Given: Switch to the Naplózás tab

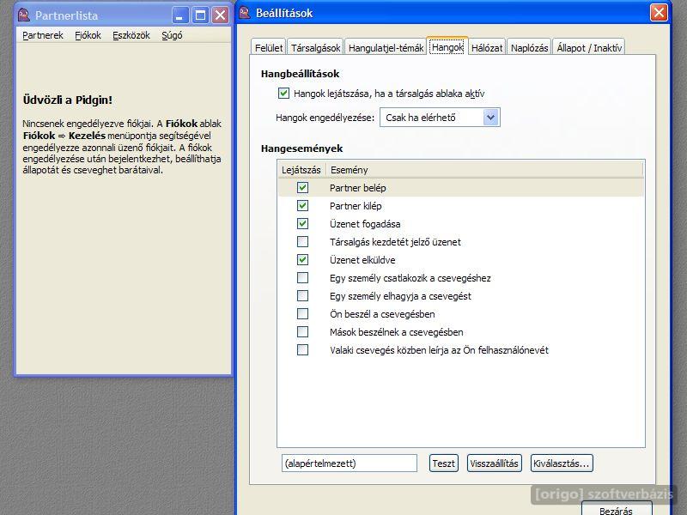Looking at the screenshot, I should tap(529, 48).
